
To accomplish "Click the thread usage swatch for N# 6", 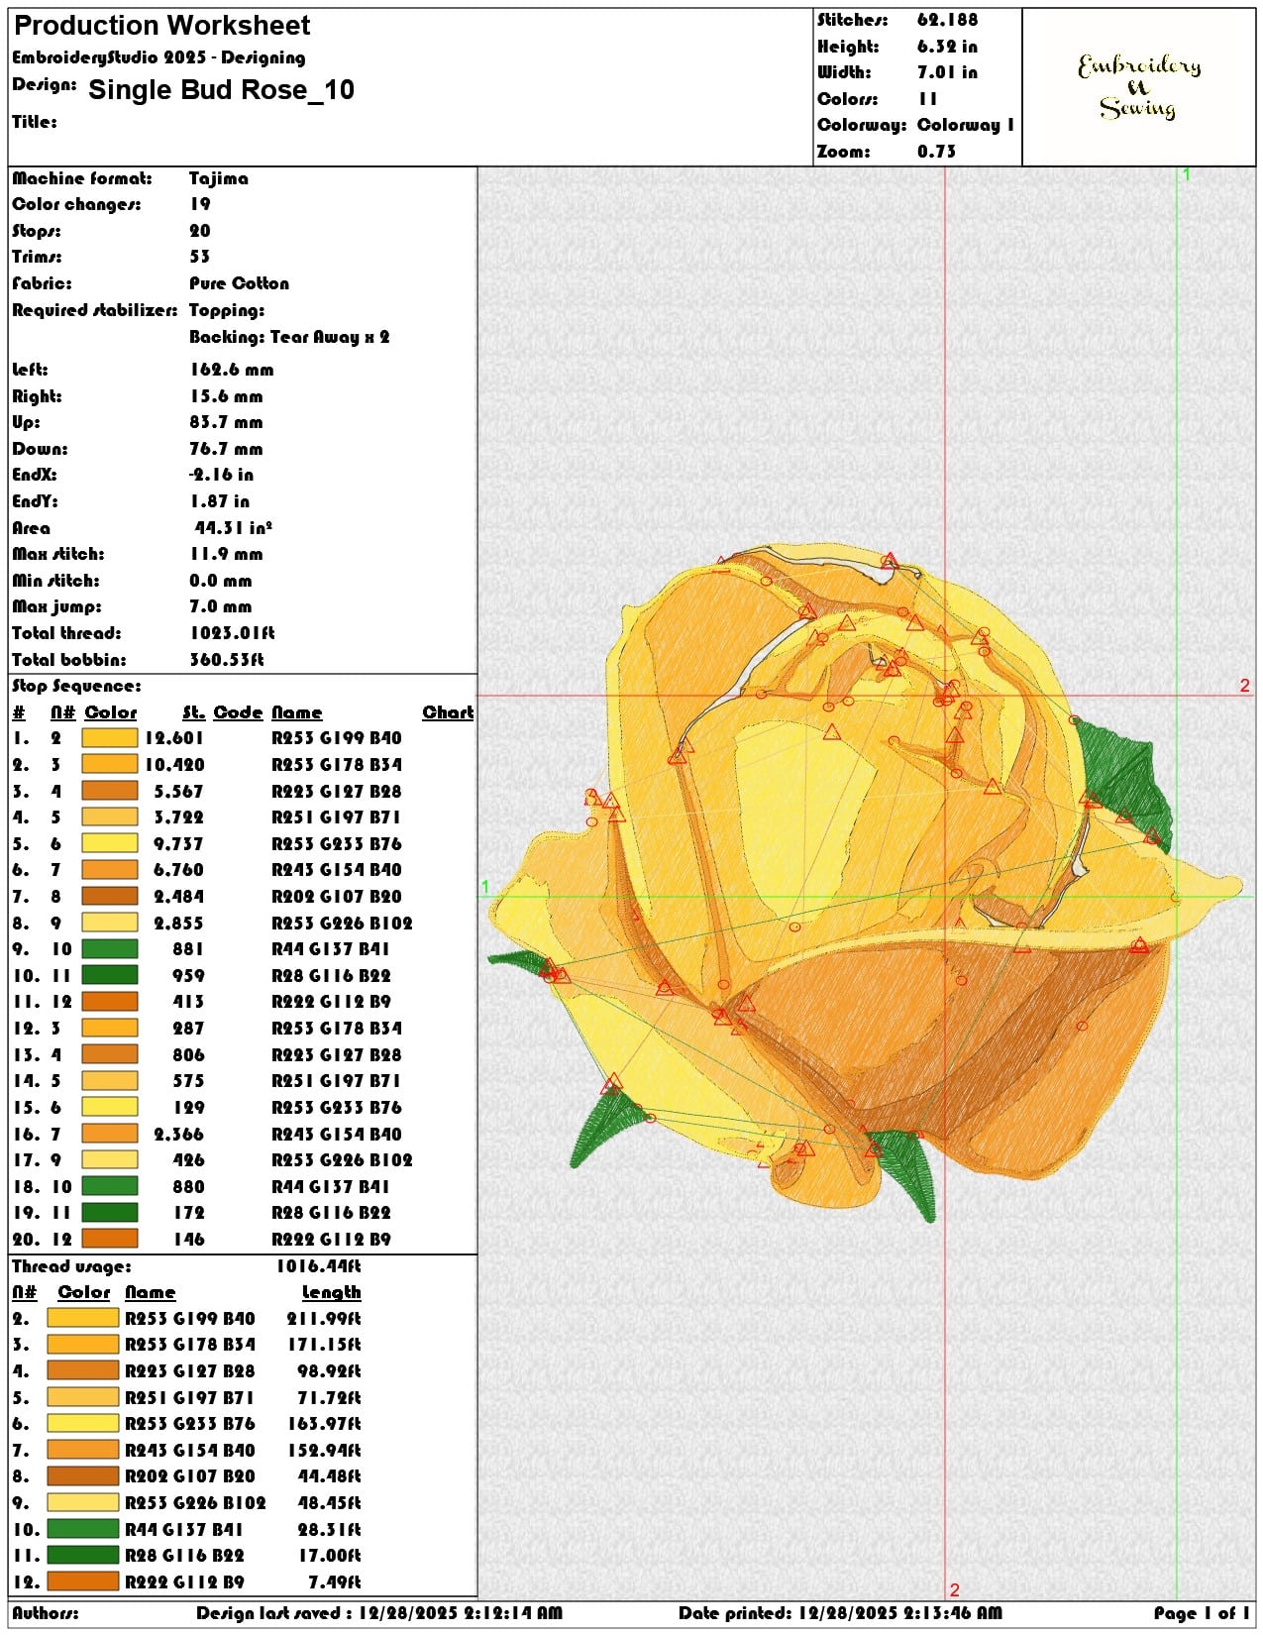I will [x=83, y=1424].
